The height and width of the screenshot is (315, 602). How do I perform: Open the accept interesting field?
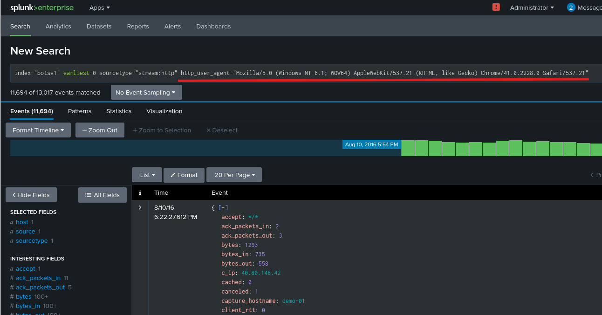click(25, 268)
